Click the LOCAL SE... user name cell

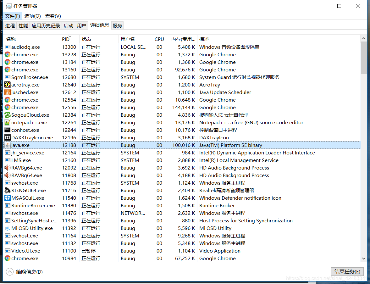(134, 47)
